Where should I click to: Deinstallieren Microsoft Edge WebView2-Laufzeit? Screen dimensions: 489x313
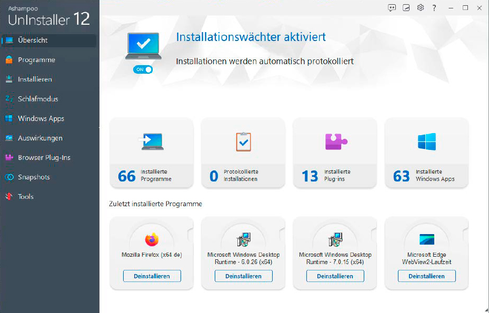point(426,276)
